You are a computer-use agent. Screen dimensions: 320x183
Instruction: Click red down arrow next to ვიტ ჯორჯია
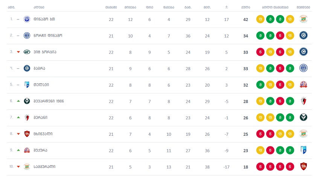click(18, 52)
